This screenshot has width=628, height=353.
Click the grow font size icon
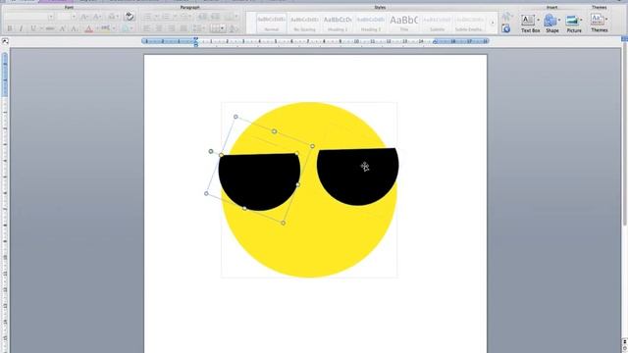[x=84, y=17]
